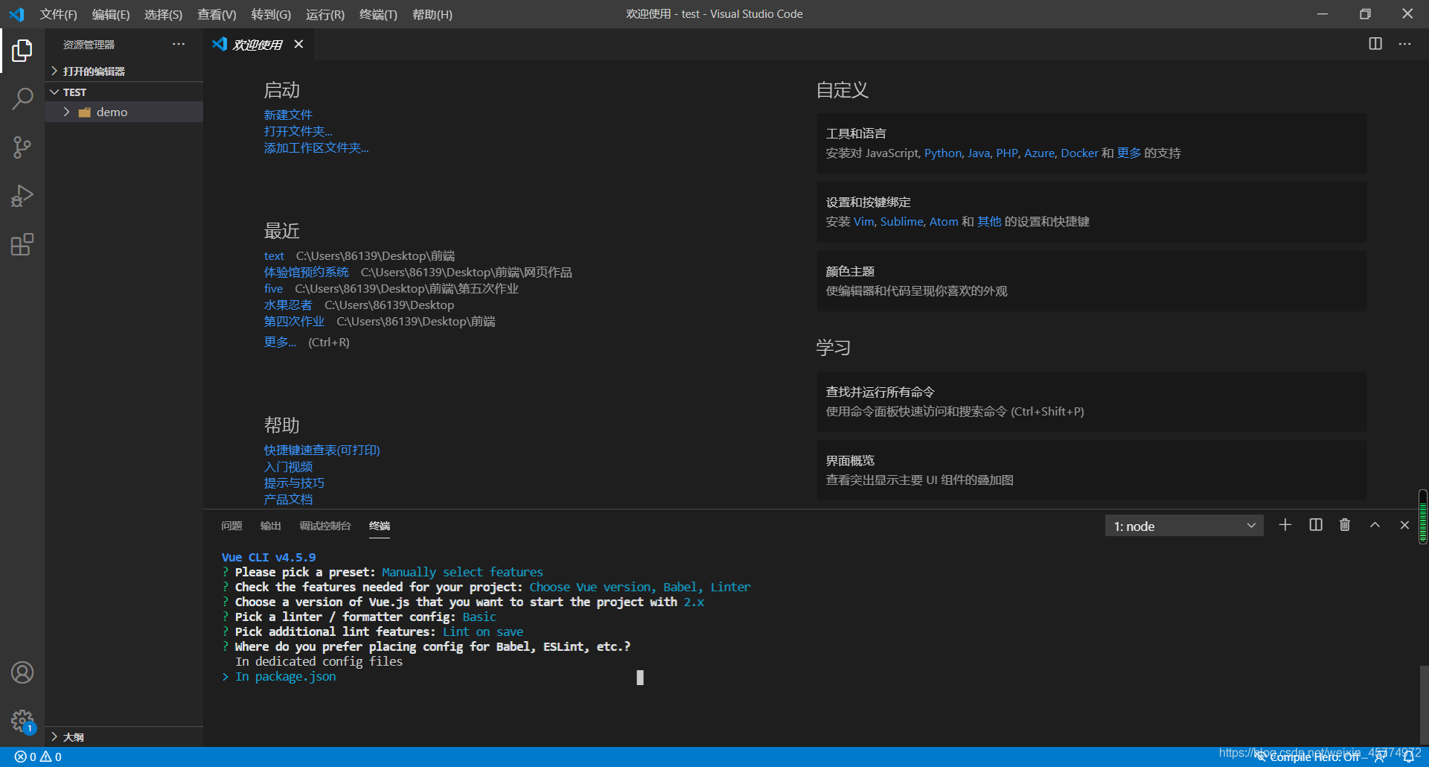Open the Source Control view
Screen dimensions: 1429x767
click(x=22, y=147)
